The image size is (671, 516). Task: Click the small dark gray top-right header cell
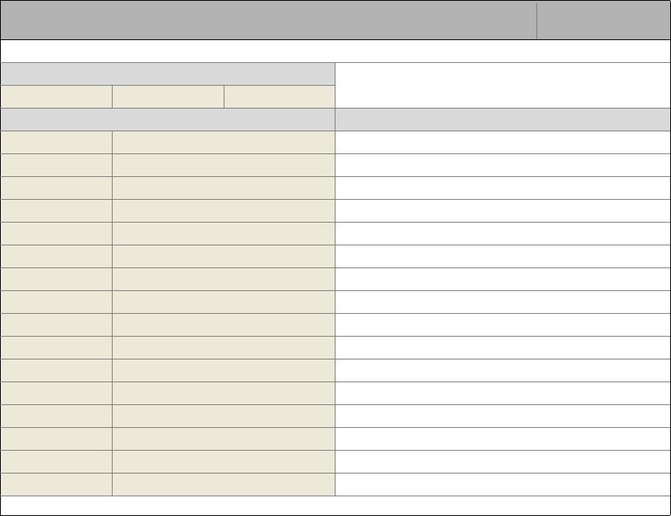coord(603,20)
